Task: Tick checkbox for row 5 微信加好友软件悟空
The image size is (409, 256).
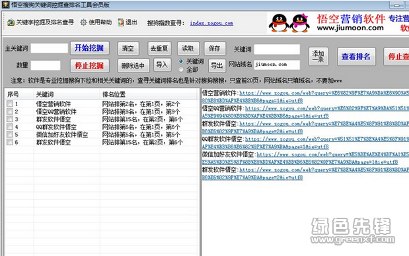Action: (10, 135)
